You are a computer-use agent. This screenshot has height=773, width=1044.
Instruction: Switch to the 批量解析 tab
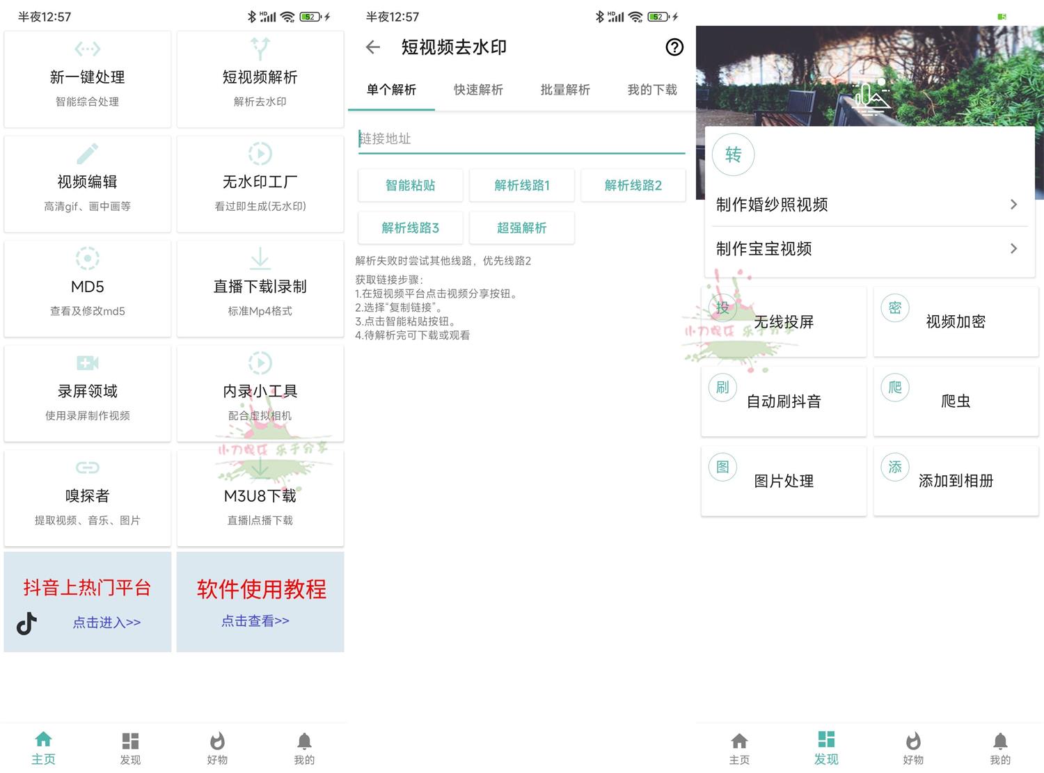pyautogui.click(x=565, y=90)
